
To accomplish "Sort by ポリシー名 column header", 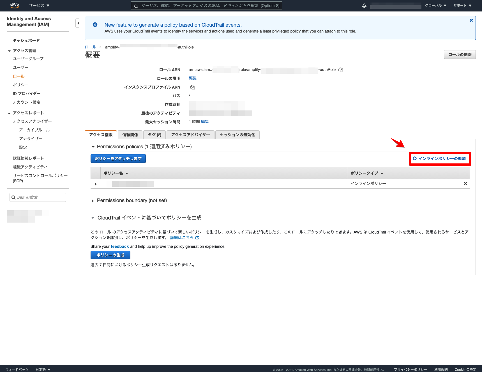I will (x=116, y=173).
